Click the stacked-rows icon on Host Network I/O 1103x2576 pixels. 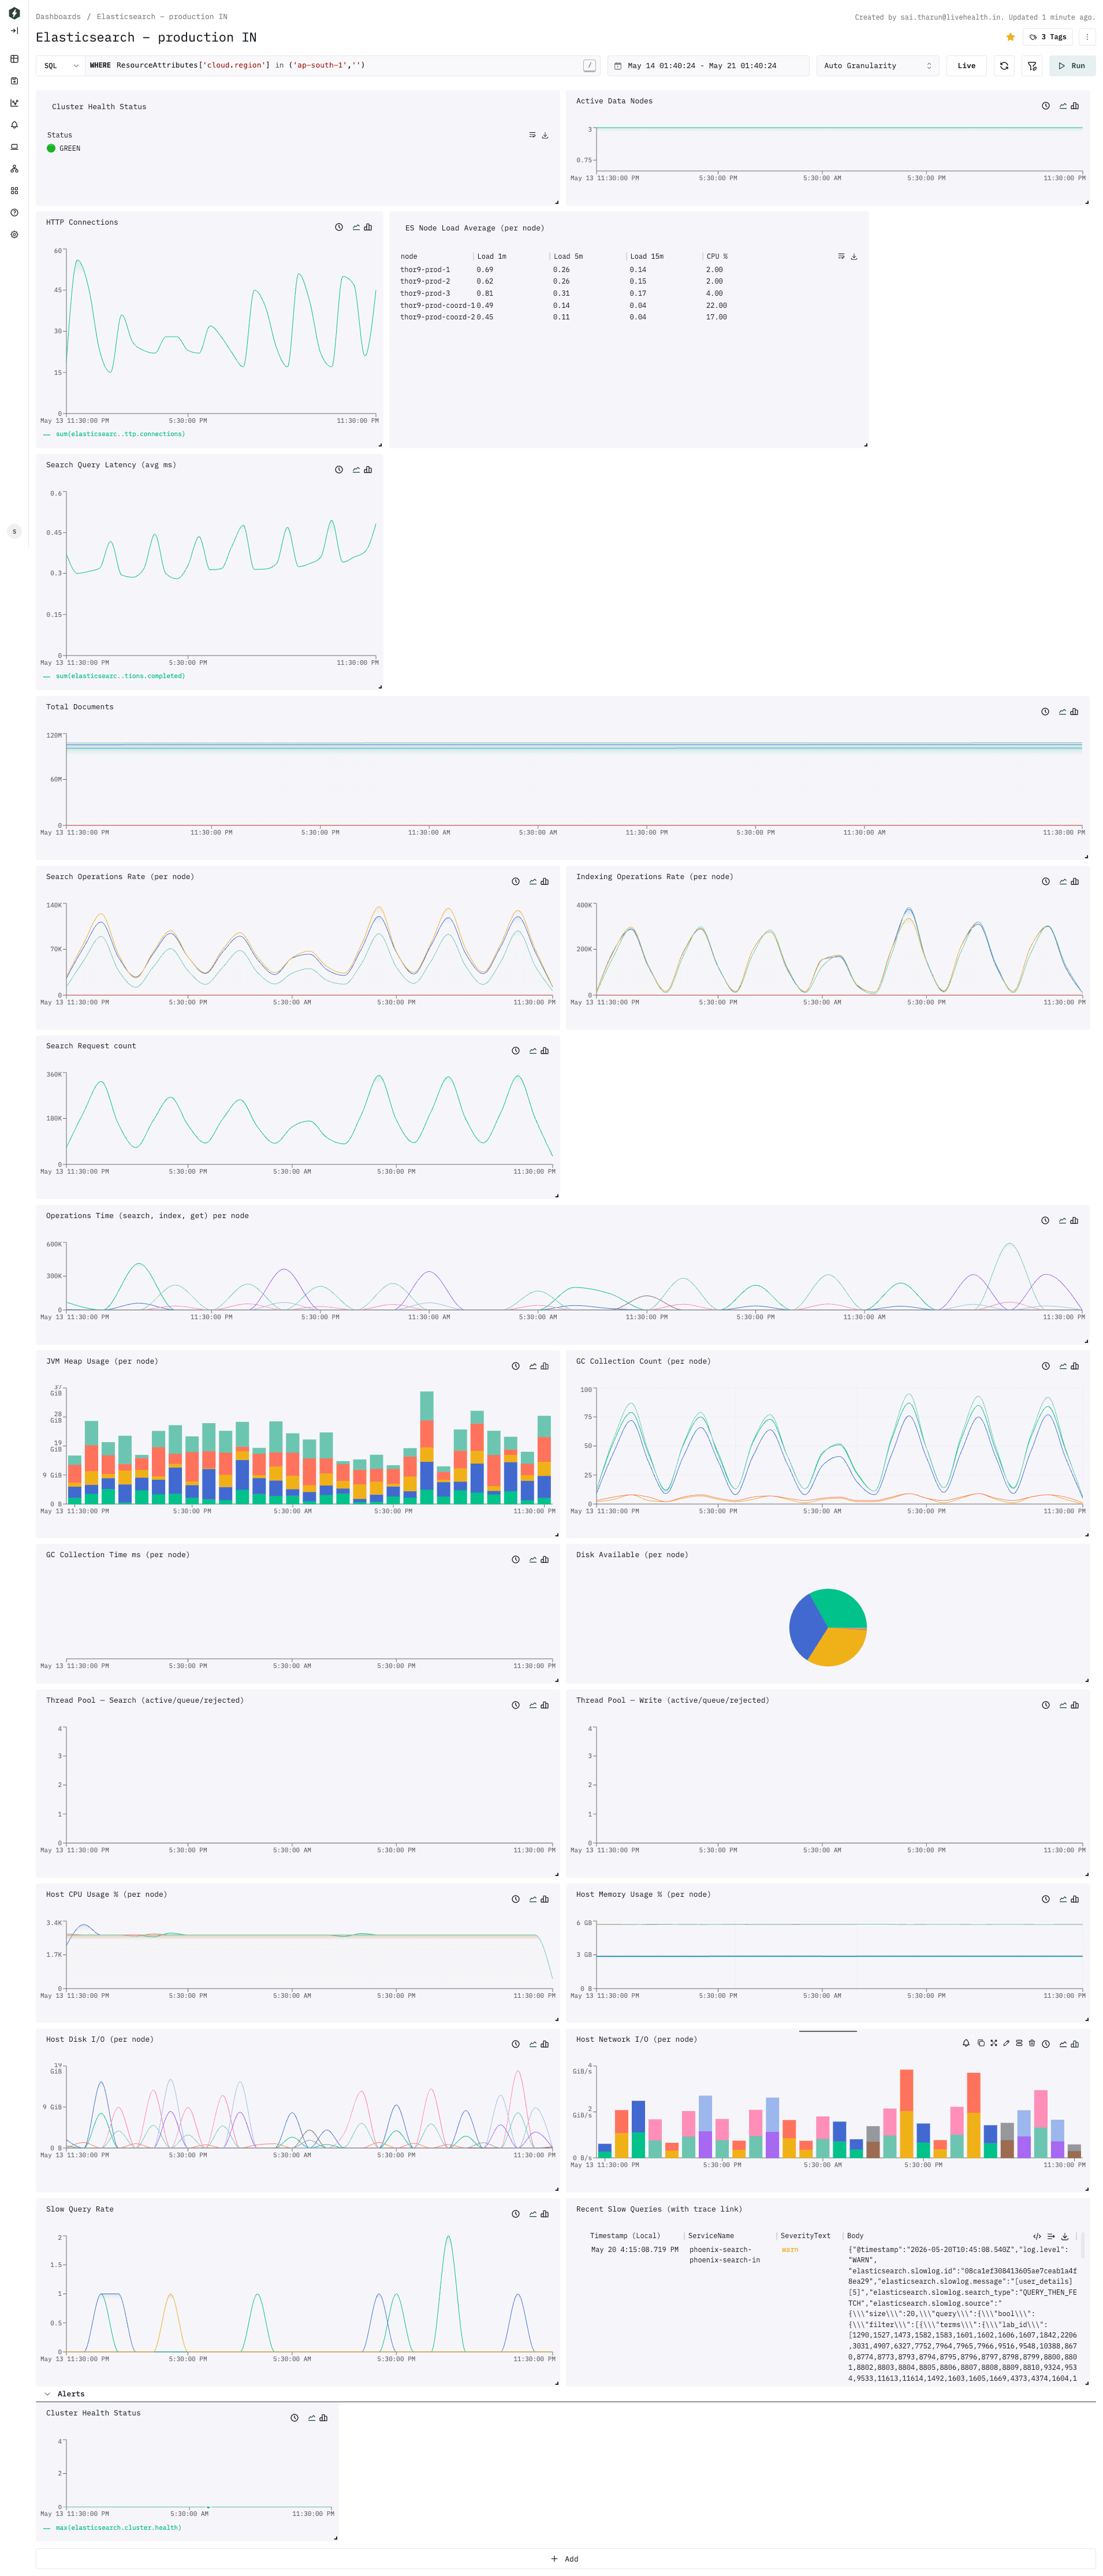(x=1019, y=2043)
